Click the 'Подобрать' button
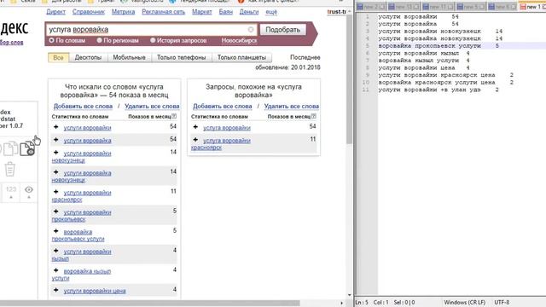 (x=282, y=30)
